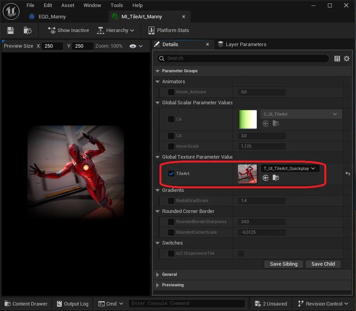Close the Details panel tab

[x=207, y=45]
